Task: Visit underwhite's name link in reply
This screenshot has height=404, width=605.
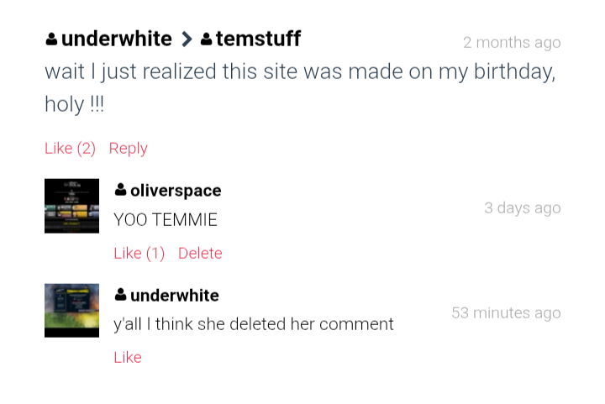Action: pyautogui.click(x=174, y=296)
